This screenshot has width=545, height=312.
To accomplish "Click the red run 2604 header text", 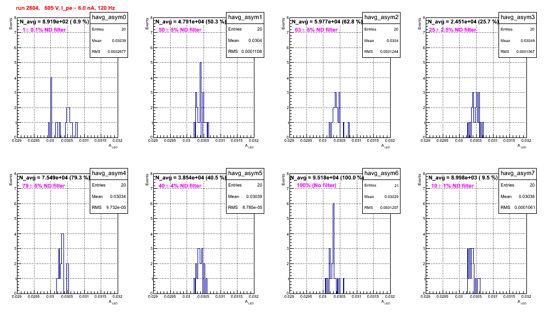I will click(65, 8).
